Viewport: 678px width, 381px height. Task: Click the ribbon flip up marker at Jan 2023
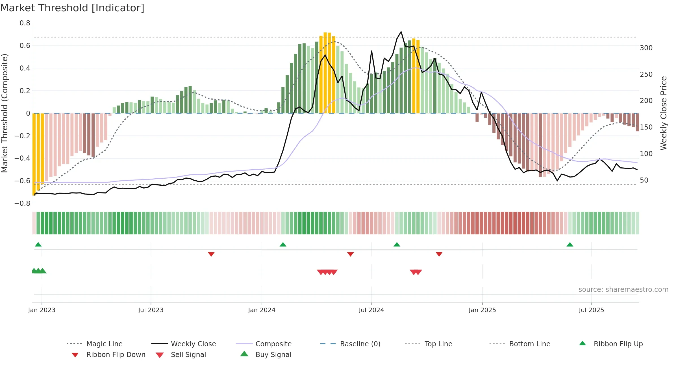[x=38, y=244]
